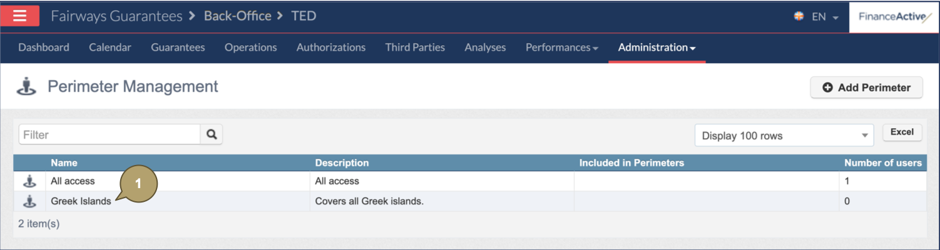Click the All access perimeter row icon
Image resolution: width=940 pixels, height=250 pixels.
pos(29,181)
